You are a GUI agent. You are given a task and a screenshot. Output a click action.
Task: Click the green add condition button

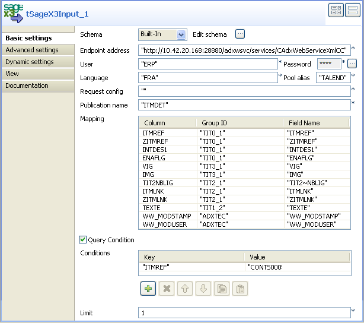point(148,289)
